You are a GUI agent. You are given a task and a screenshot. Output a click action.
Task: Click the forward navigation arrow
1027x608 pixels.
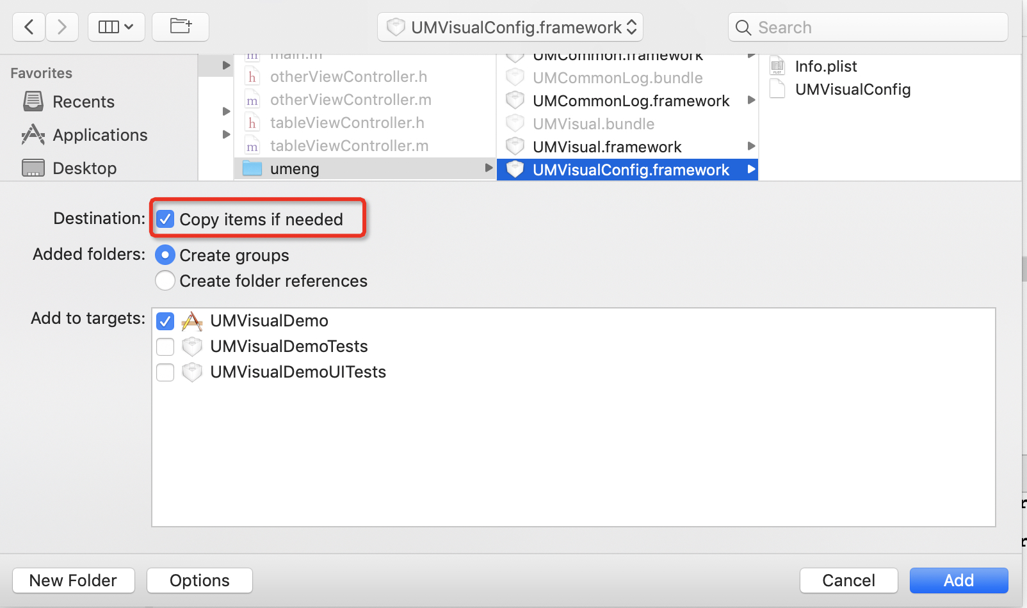pyautogui.click(x=62, y=27)
